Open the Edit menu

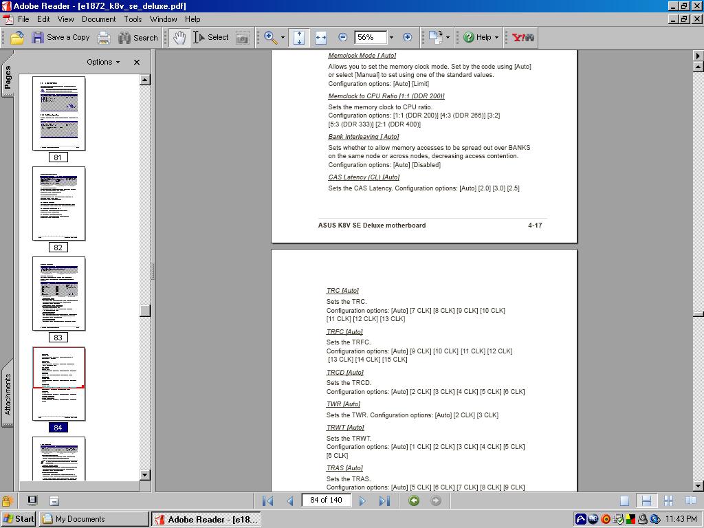(43, 19)
